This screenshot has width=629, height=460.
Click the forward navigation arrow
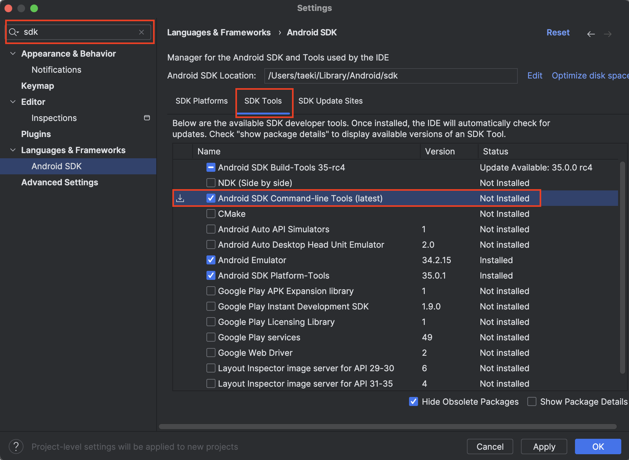coord(608,34)
